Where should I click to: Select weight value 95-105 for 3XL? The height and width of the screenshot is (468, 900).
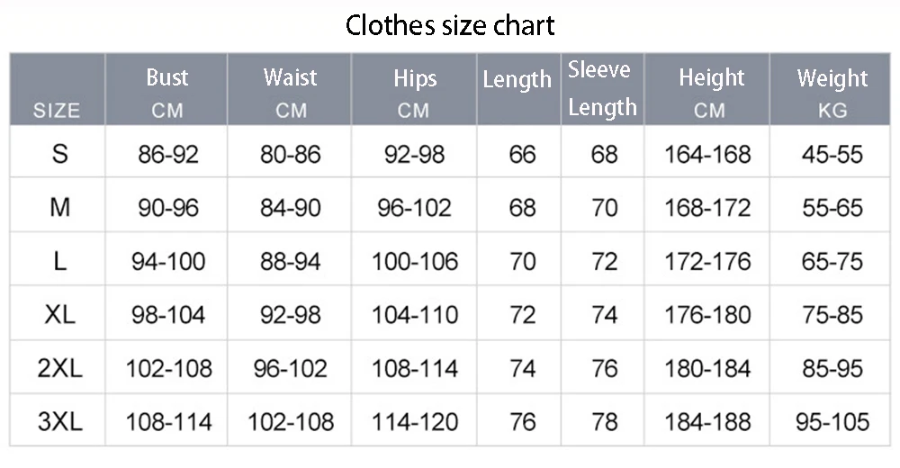click(x=832, y=421)
